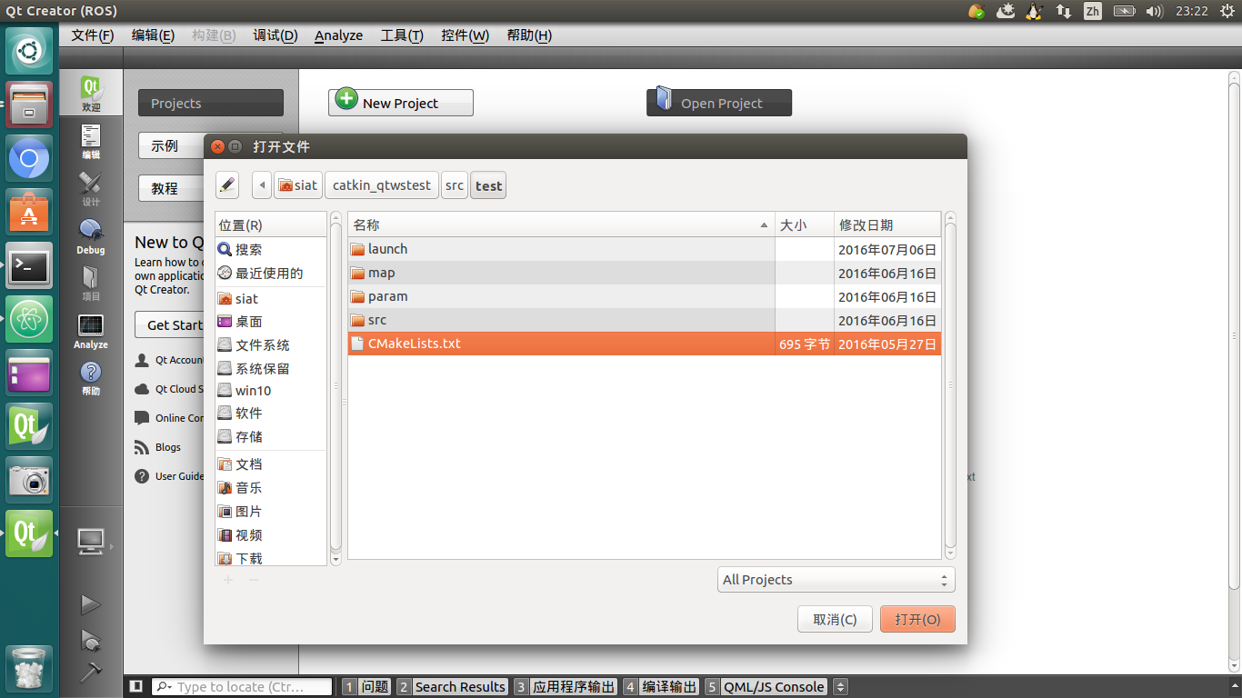Open the Trash icon in the launcher
This screenshot has height=698, width=1242.
[x=29, y=670]
